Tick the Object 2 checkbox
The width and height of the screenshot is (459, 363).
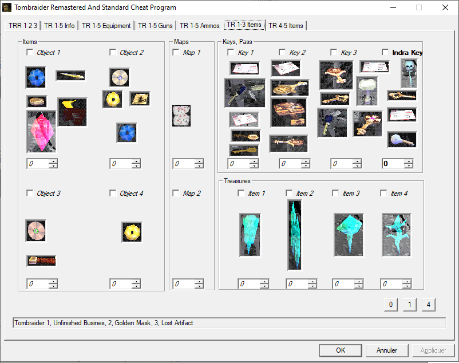(113, 53)
